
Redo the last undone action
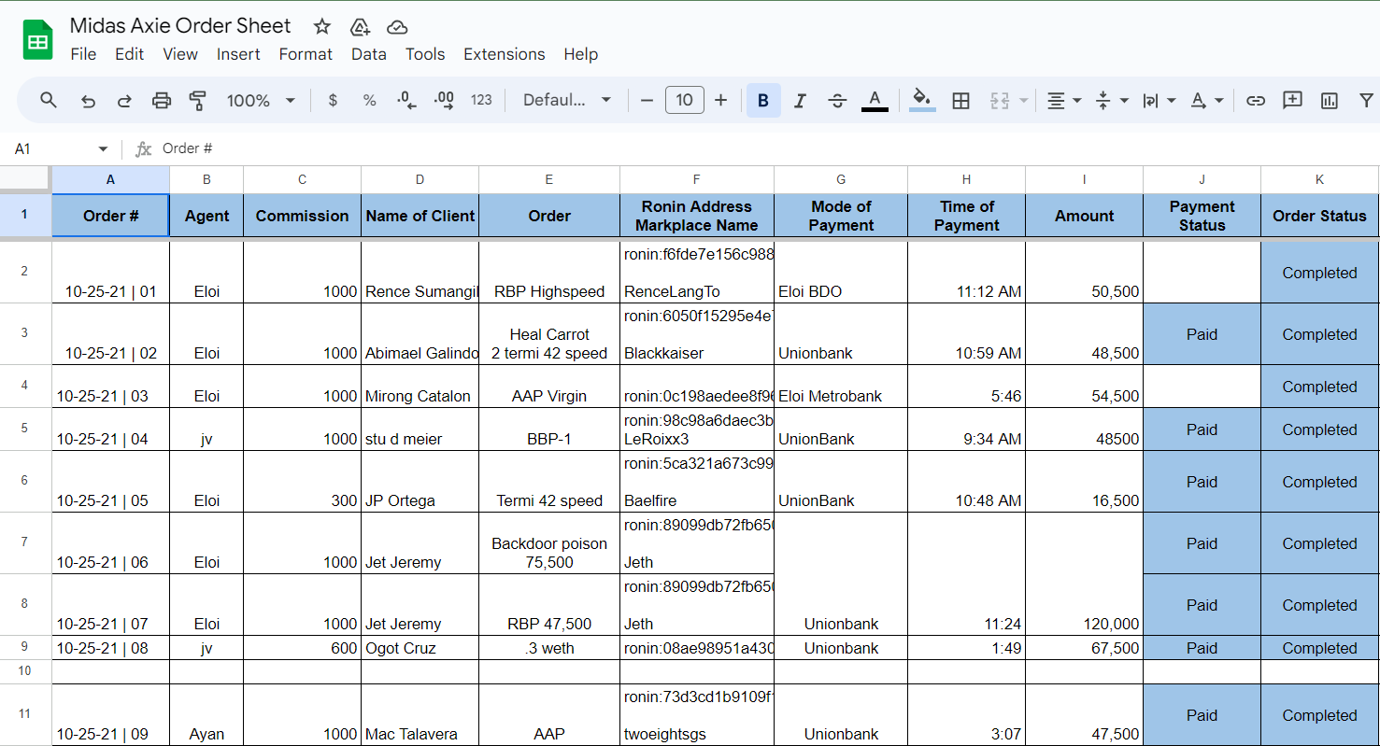(124, 100)
